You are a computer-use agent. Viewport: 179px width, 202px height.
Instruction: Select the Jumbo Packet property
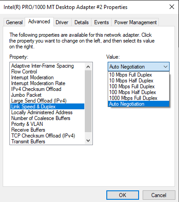[x=48, y=95]
